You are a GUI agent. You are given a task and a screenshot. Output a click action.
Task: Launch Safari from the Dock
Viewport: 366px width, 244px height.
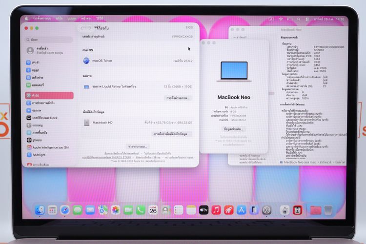(x=65, y=210)
